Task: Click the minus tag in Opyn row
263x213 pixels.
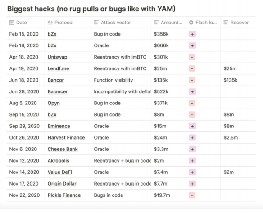Action: point(192,103)
